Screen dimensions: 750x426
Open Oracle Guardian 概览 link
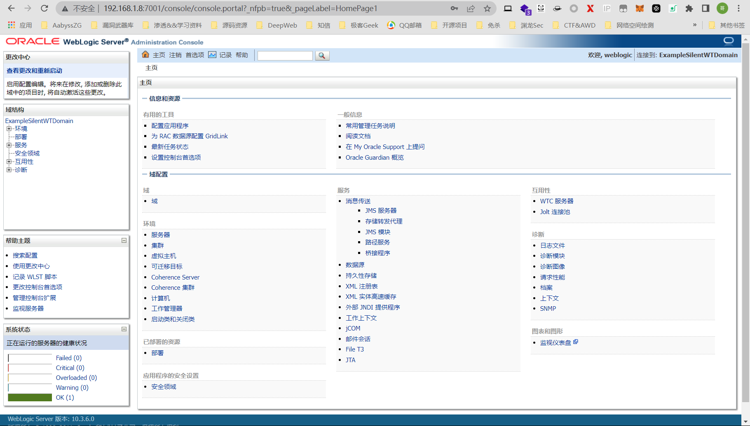[375, 157]
